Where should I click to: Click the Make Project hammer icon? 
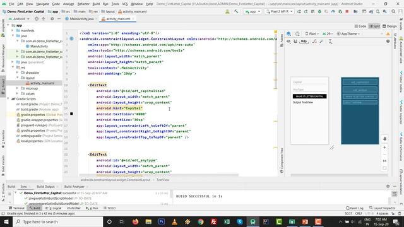236,11
